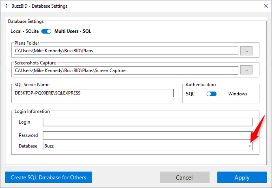
Task: Switch the Authentication toggle to Windows
Action: (212, 94)
